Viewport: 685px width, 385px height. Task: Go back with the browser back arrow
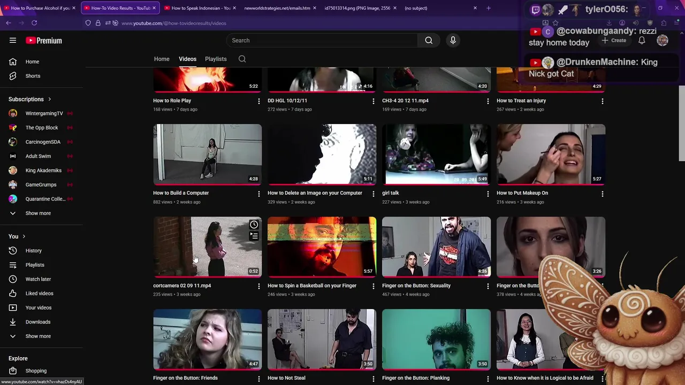click(9, 23)
